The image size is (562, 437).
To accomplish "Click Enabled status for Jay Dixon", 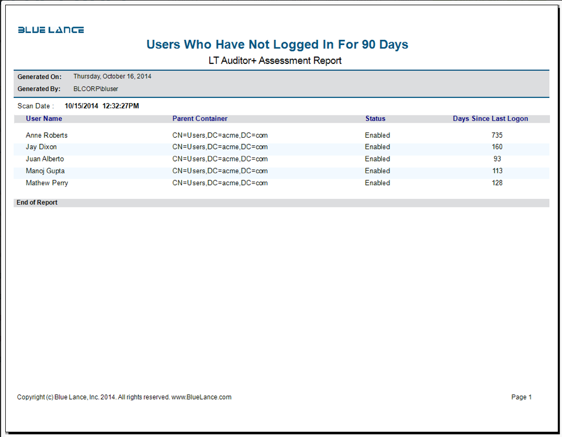I will [x=378, y=147].
